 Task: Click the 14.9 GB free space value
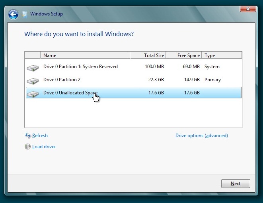point(192,80)
